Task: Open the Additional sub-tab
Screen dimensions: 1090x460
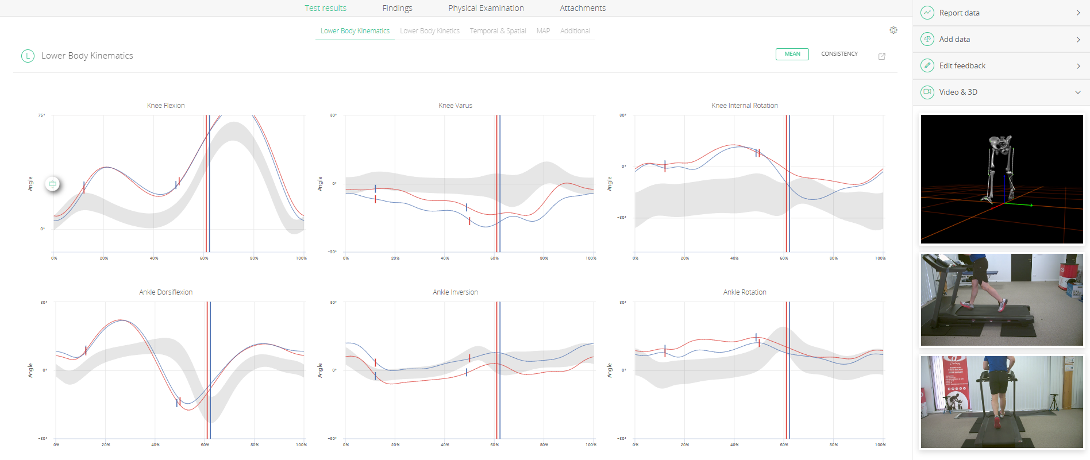Action: 575,31
